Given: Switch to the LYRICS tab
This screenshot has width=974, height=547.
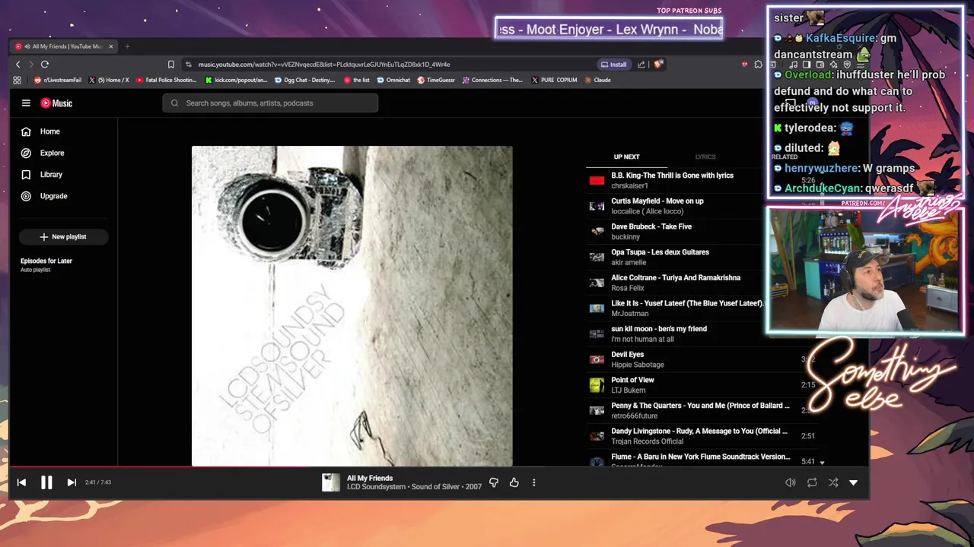Looking at the screenshot, I should (x=705, y=157).
